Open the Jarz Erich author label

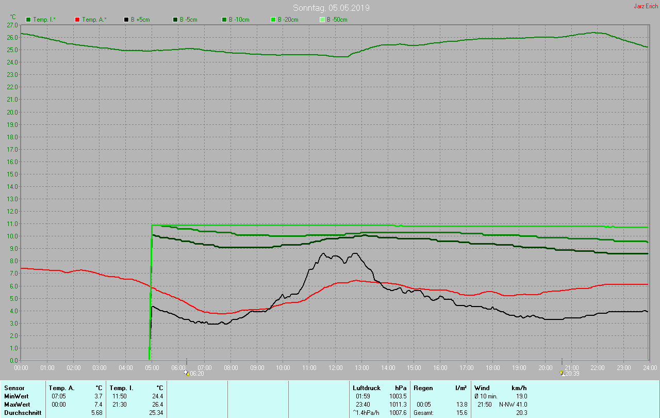646,6
